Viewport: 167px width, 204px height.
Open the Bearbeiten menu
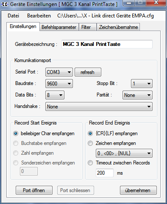pyautogui.click(x=39, y=16)
